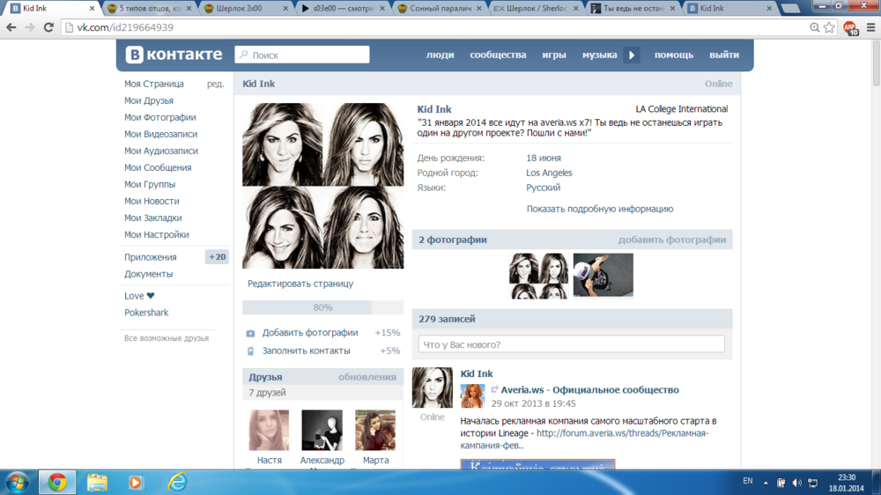Open 'Мои Закладки' in the sidebar

(x=153, y=218)
